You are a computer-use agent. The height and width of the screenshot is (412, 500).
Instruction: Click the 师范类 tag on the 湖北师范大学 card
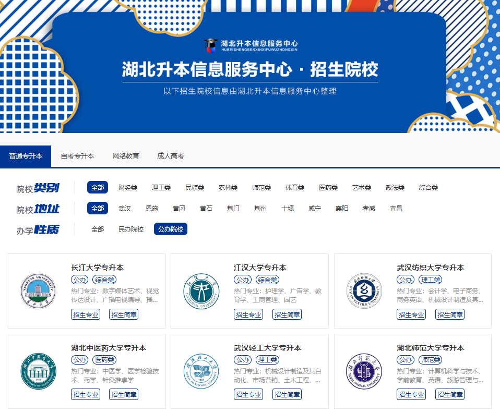coord(430,360)
